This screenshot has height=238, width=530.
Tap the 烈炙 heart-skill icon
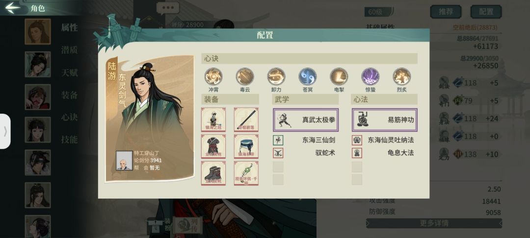[402, 76]
